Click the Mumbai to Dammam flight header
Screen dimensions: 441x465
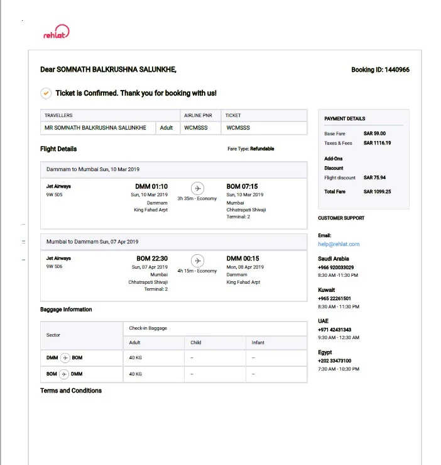coord(92,242)
